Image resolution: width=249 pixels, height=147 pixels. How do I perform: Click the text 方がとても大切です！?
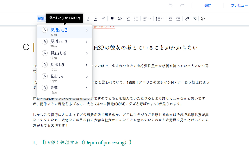pos(50,126)
